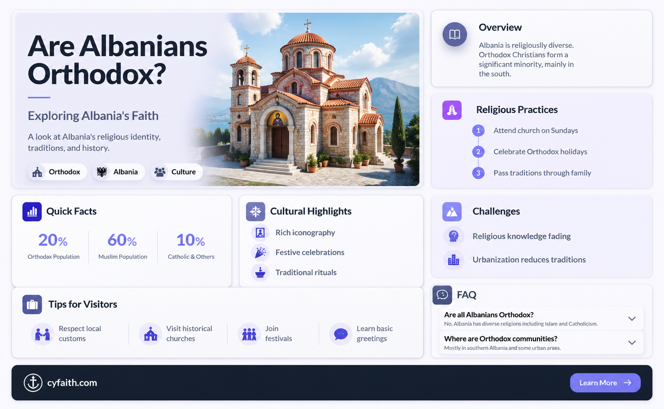The width and height of the screenshot is (664, 409).
Task: Click 'Pass traditions through family' text
Action: [x=542, y=173]
